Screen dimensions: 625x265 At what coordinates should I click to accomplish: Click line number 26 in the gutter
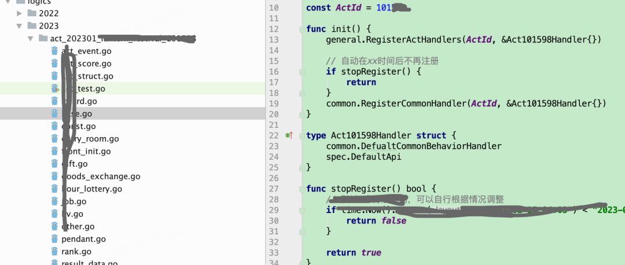tap(274, 178)
